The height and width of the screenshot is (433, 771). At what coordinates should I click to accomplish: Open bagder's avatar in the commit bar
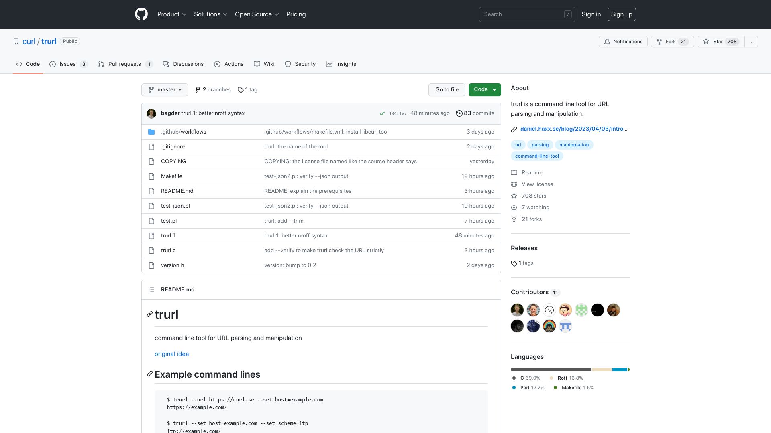click(151, 113)
